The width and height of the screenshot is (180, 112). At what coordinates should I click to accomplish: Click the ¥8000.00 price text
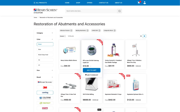pyautogui.click(x=87, y=100)
